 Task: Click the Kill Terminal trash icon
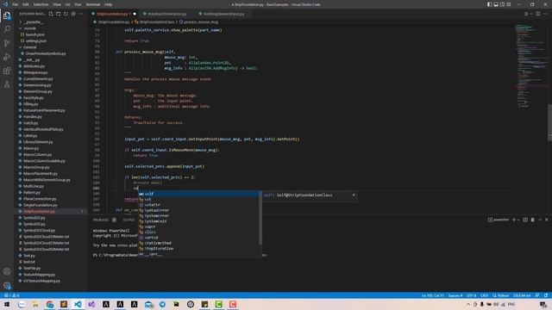[533, 220]
